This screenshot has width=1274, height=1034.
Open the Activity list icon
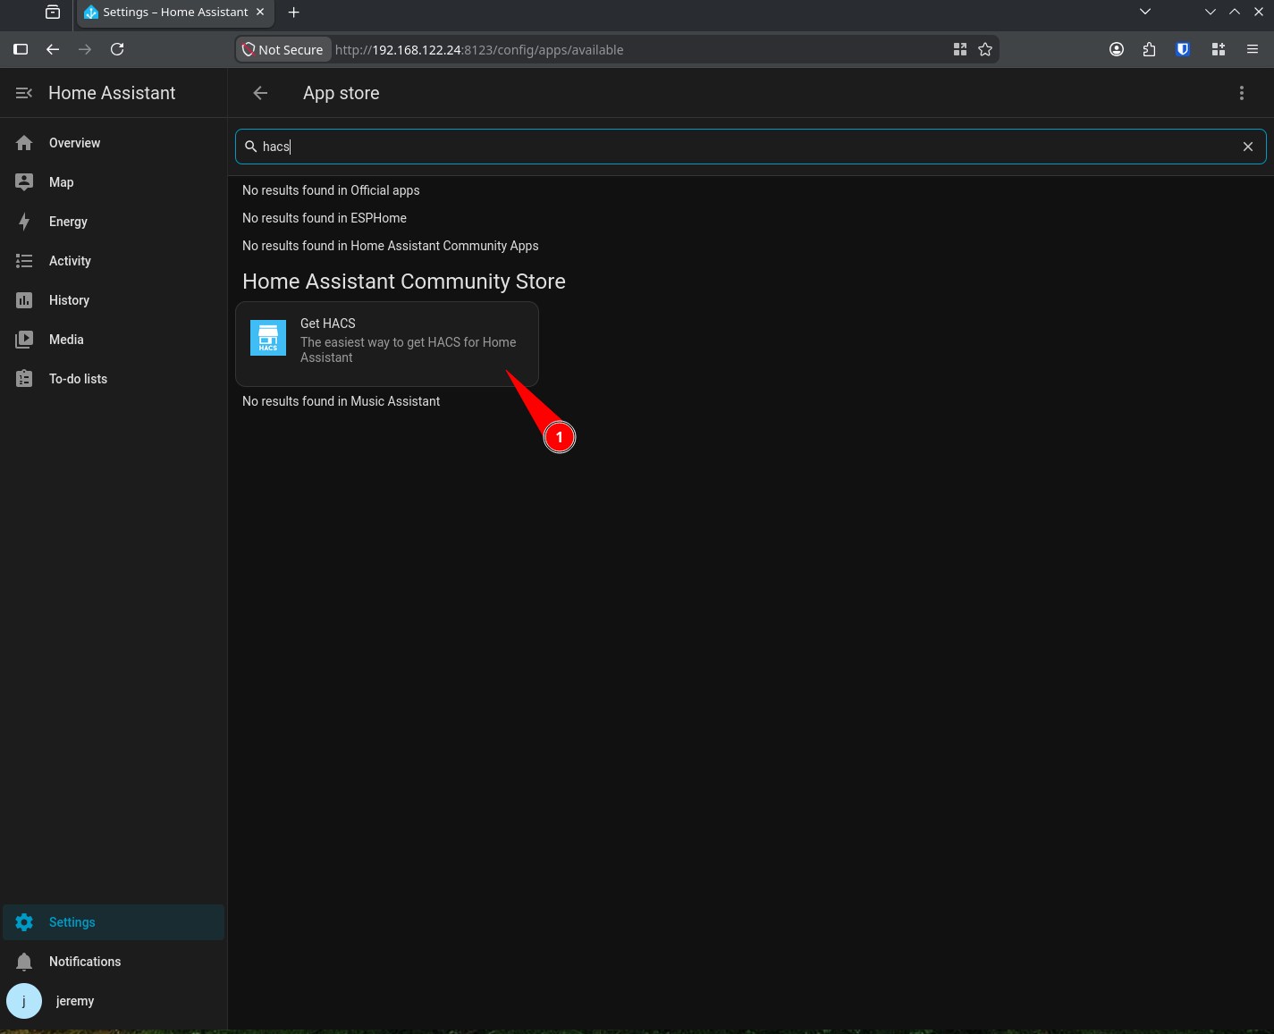[x=24, y=261]
